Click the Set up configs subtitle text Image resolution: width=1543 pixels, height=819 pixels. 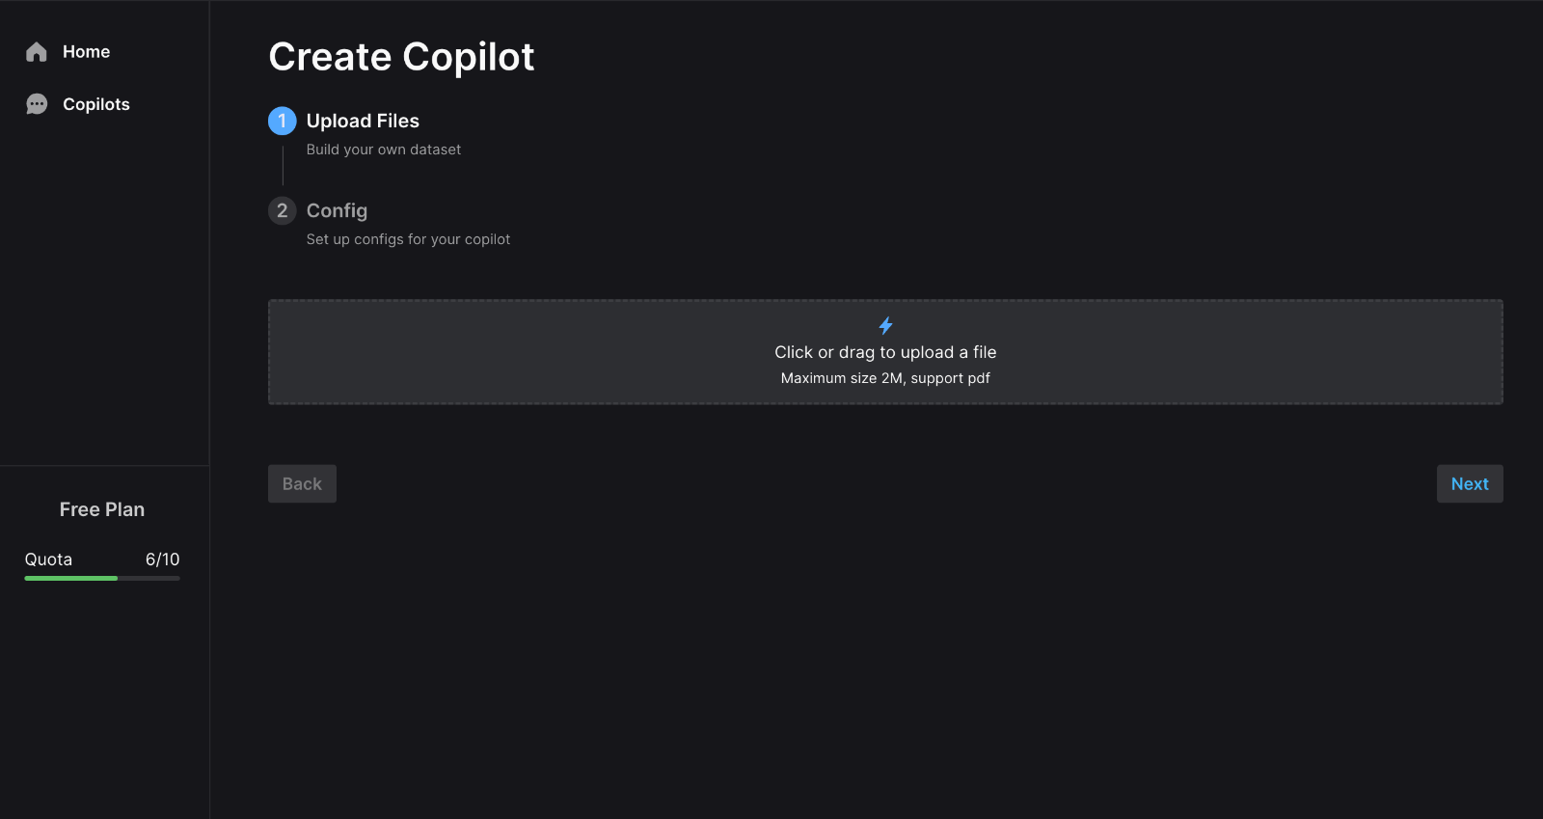click(407, 239)
